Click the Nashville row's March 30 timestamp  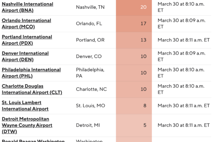tap(181, 7)
